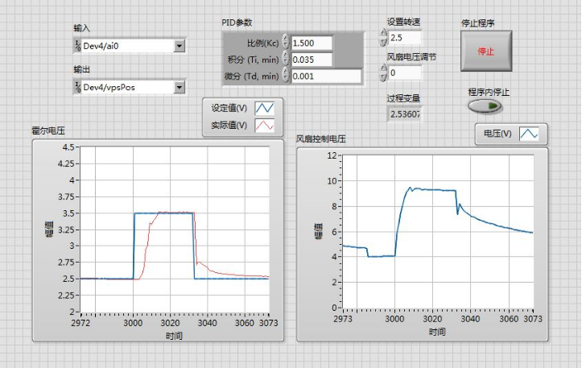Click the 设置转速 stepper arrows
The height and width of the screenshot is (368, 582).
coord(383,37)
